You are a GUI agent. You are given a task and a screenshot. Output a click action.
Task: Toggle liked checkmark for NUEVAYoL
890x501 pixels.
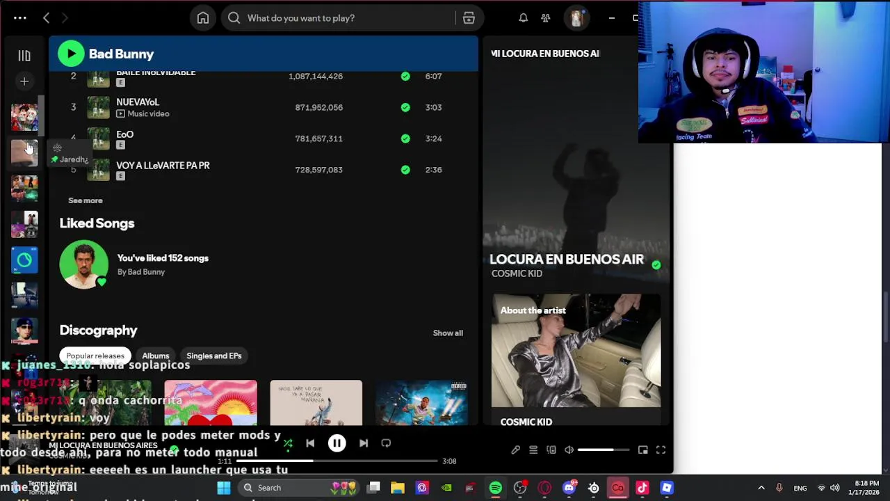405,107
